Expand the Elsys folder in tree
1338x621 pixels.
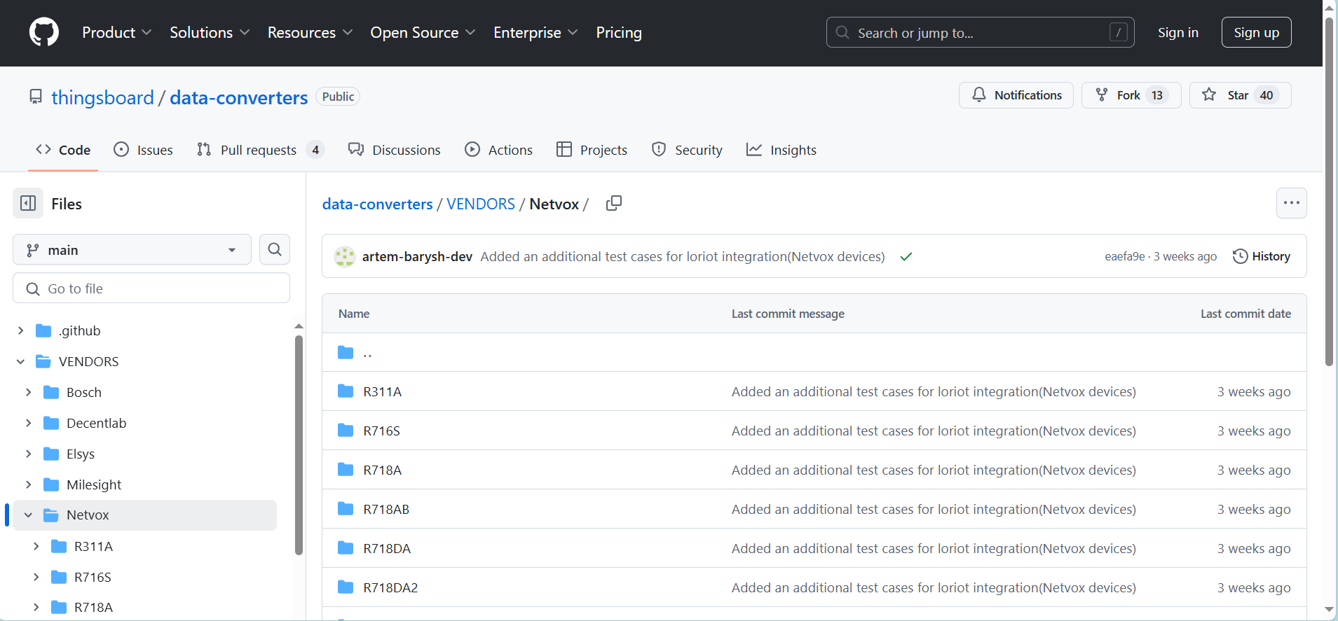[x=29, y=454]
